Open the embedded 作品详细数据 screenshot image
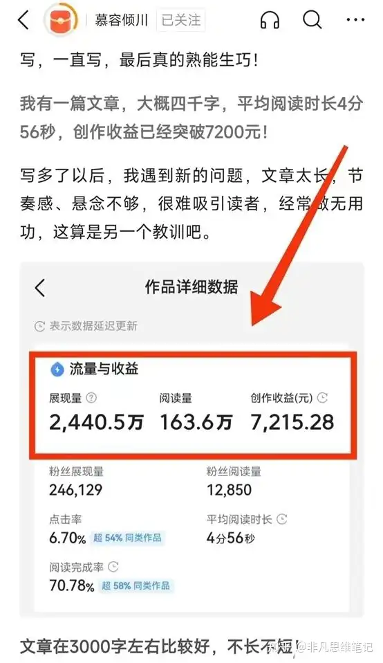Screen dimensions: 383x663 coord(192,440)
